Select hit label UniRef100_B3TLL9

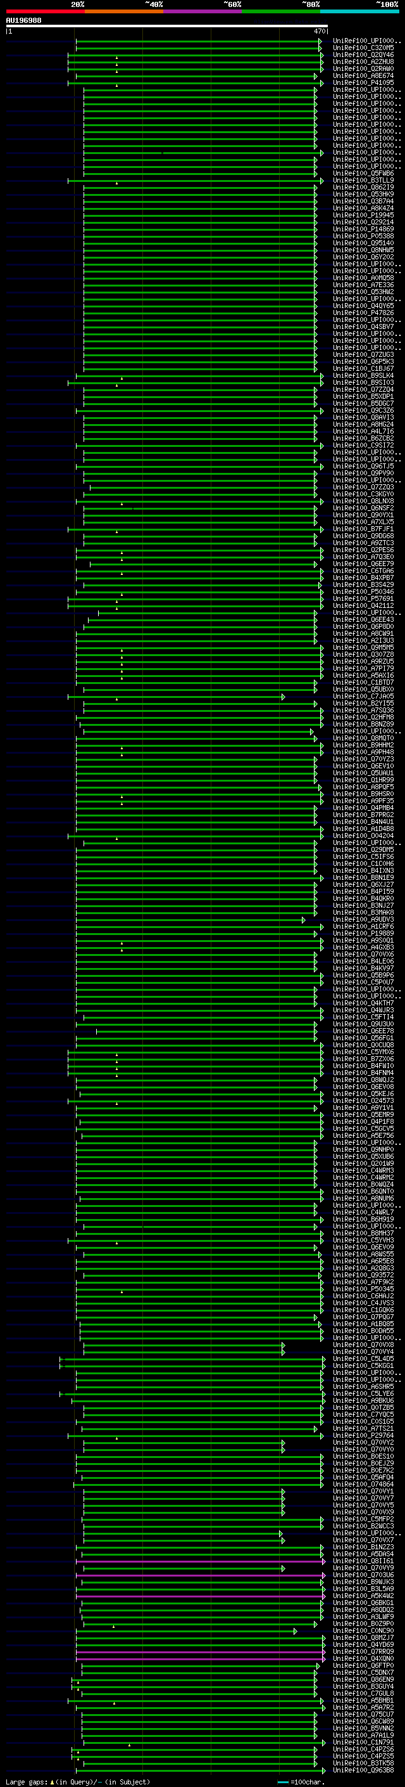click(x=363, y=181)
